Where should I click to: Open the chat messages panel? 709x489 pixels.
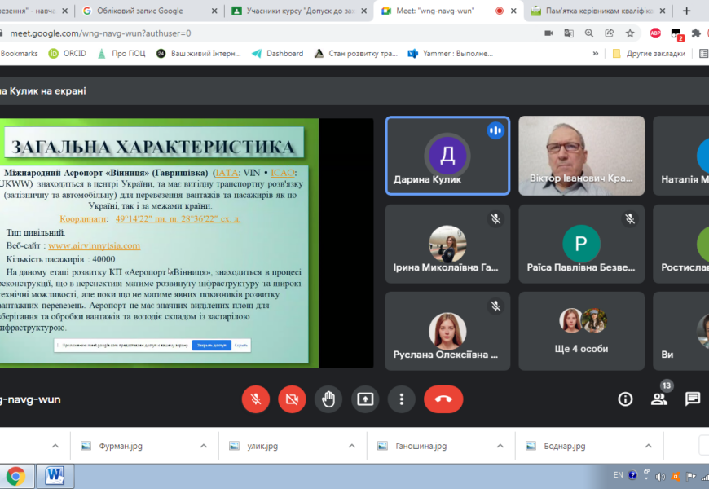tap(692, 399)
